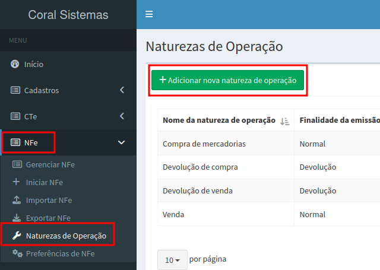Click the hamburger menu toggle icon
This screenshot has width=380, height=270.
pos(149,14)
